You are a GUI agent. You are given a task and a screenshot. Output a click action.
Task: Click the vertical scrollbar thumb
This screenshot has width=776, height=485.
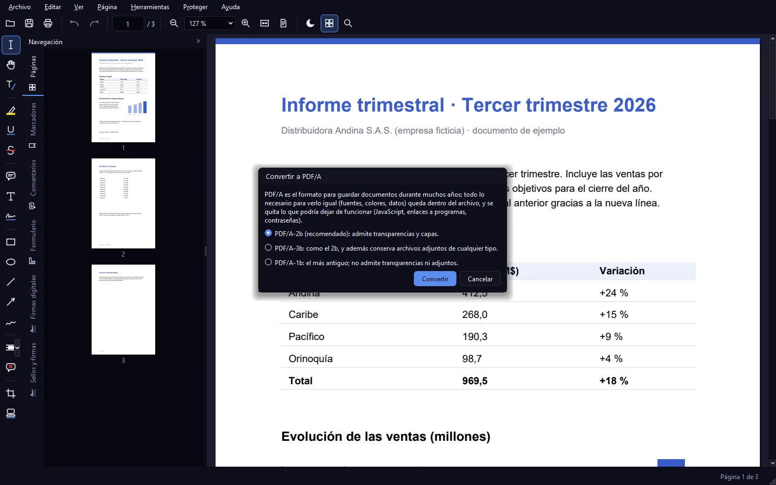[772, 81]
